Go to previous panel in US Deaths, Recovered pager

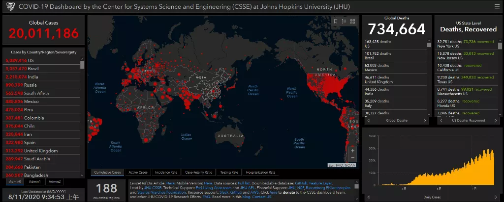[441, 121]
